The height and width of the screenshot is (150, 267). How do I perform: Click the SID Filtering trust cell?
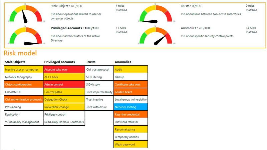99,77
